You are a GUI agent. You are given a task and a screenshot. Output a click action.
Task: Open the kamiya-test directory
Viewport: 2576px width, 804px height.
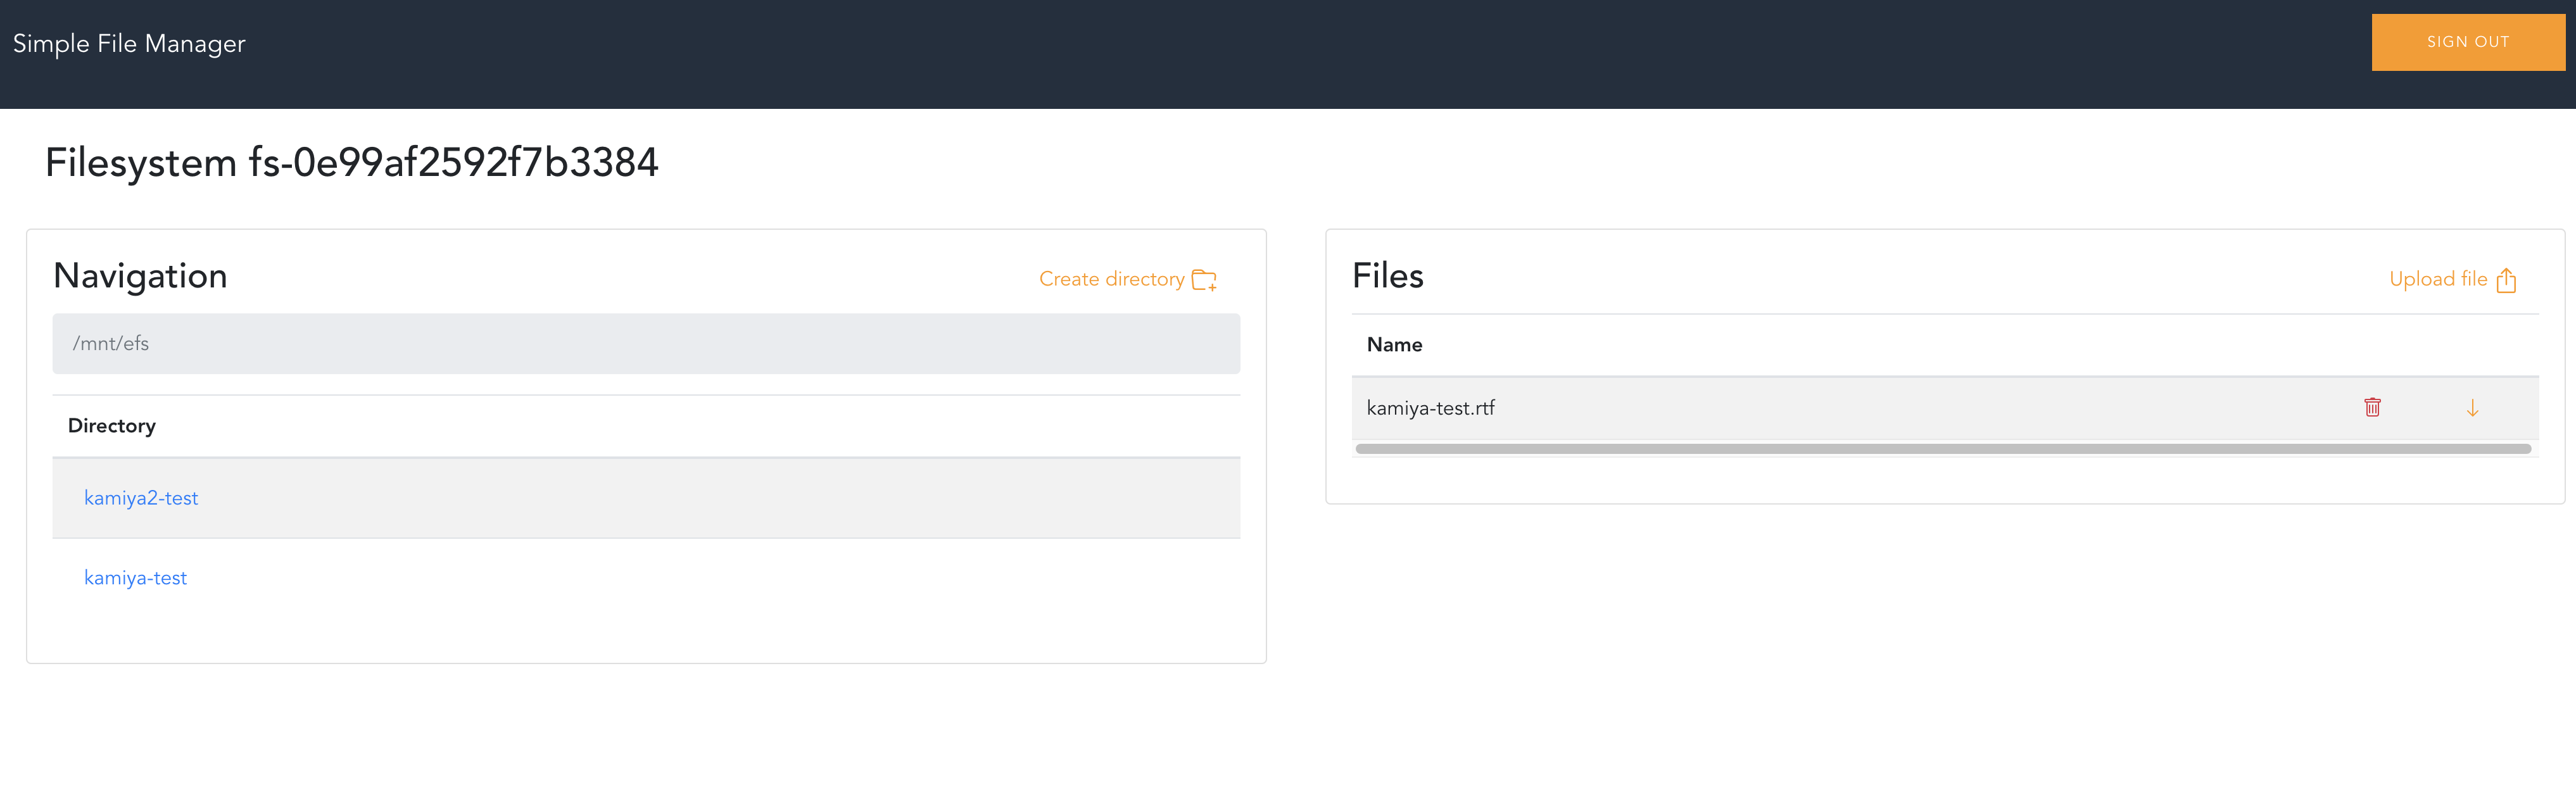(x=136, y=577)
